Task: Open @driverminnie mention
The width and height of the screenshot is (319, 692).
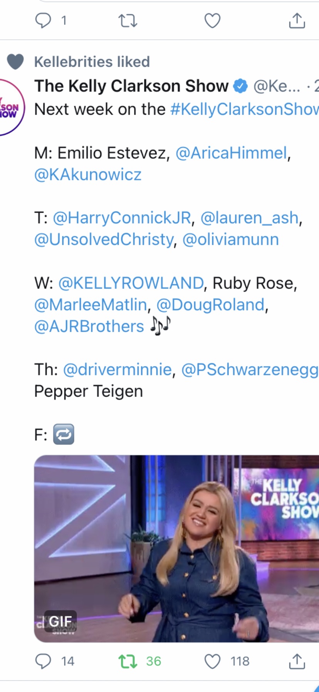Action: (x=117, y=370)
